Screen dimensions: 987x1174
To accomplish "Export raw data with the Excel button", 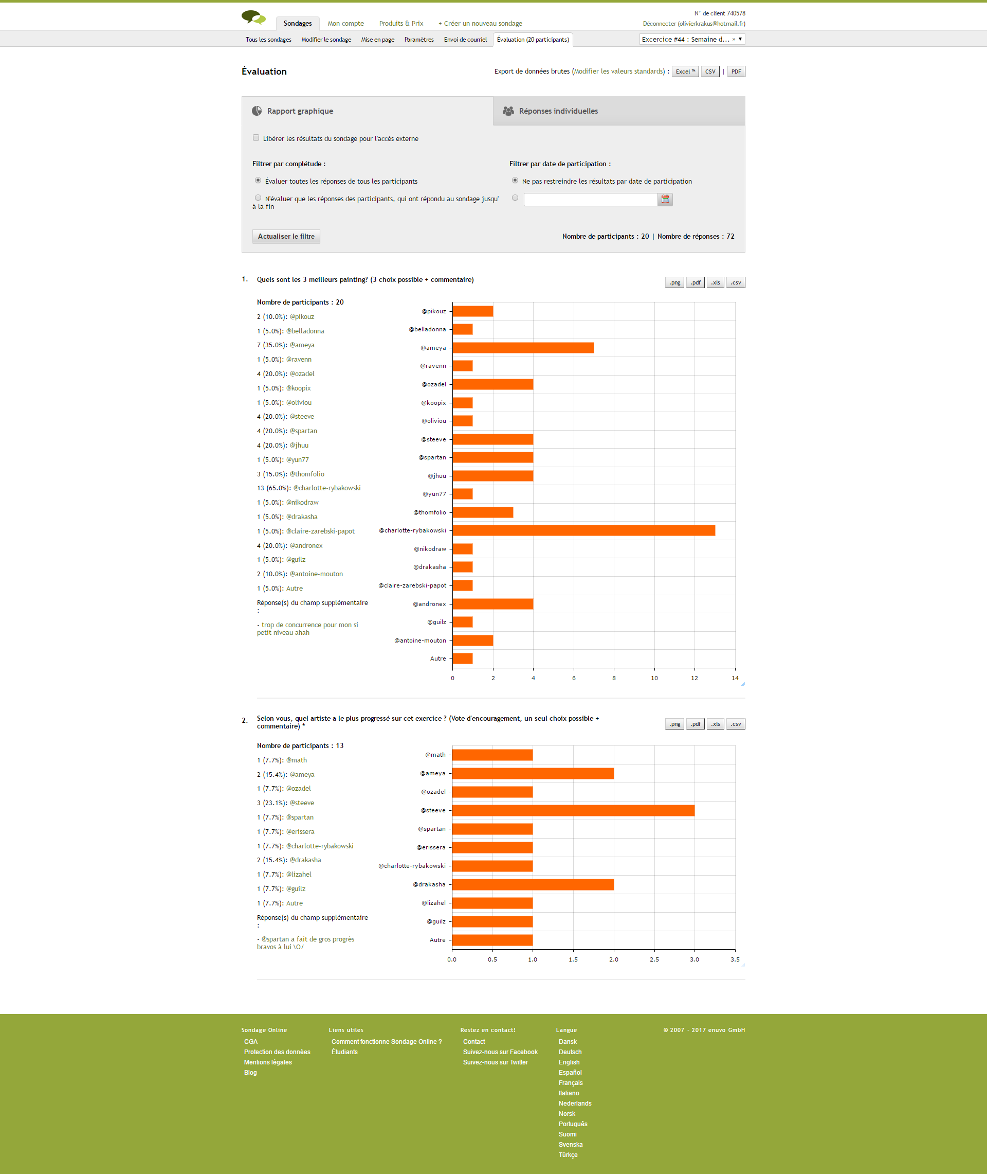I will pos(685,72).
